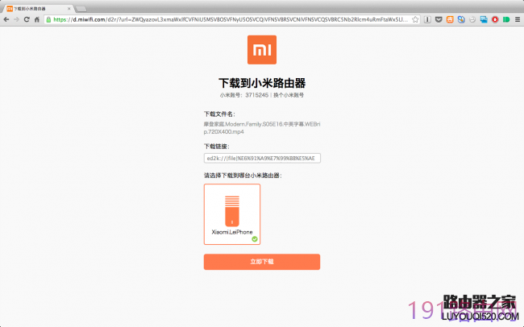Click the 换个小米账号 switch account link
This screenshot has width=524, height=327.
click(289, 95)
